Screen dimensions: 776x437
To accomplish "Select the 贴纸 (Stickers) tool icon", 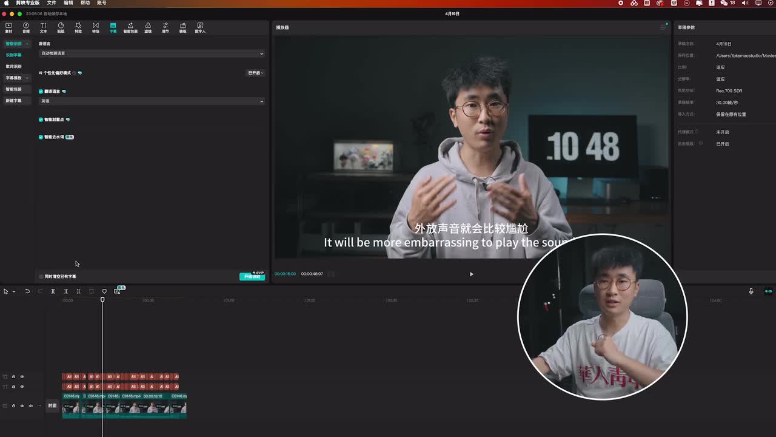I will coord(61,27).
